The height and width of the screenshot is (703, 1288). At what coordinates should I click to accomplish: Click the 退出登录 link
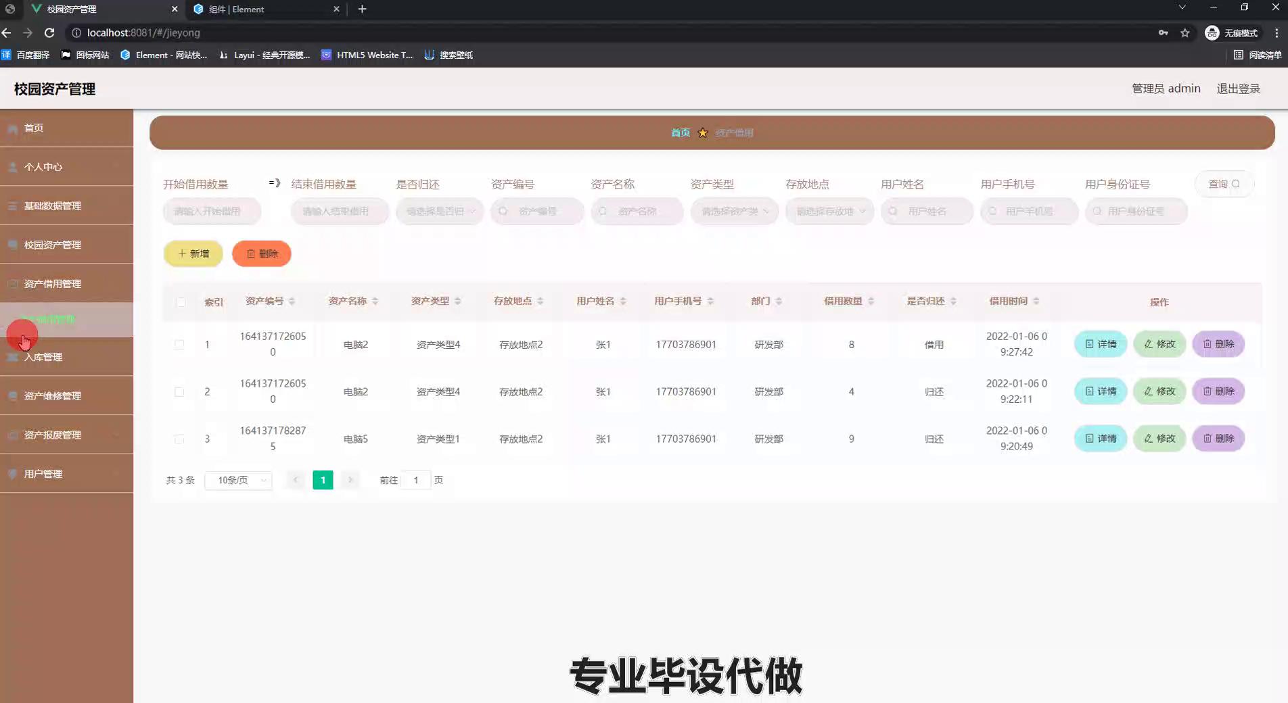pyautogui.click(x=1238, y=89)
